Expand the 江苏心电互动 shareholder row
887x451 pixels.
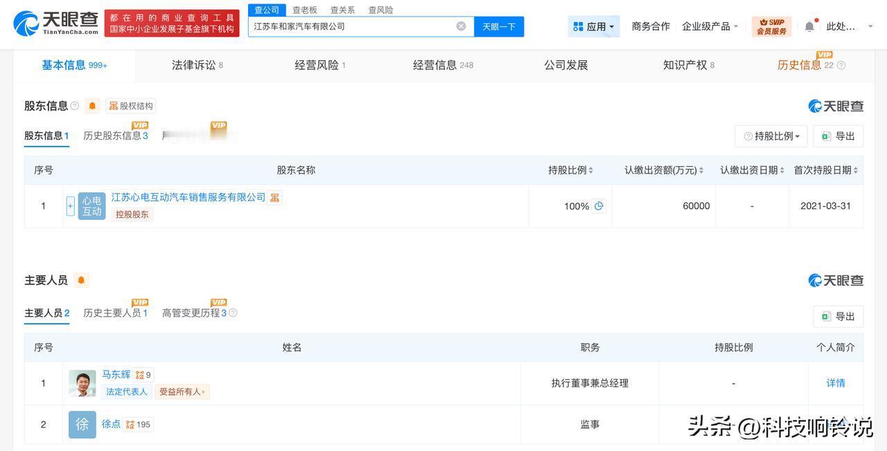(x=70, y=206)
